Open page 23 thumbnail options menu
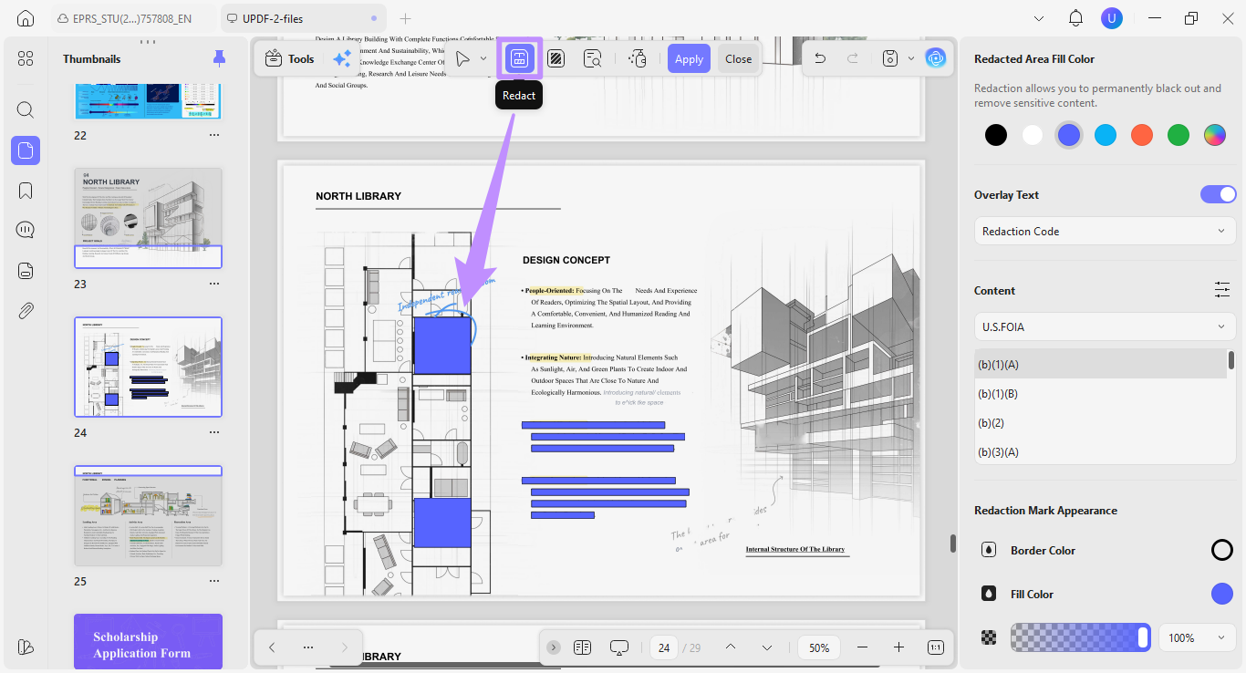The width and height of the screenshot is (1246, 673). click(x=214, y=284)
